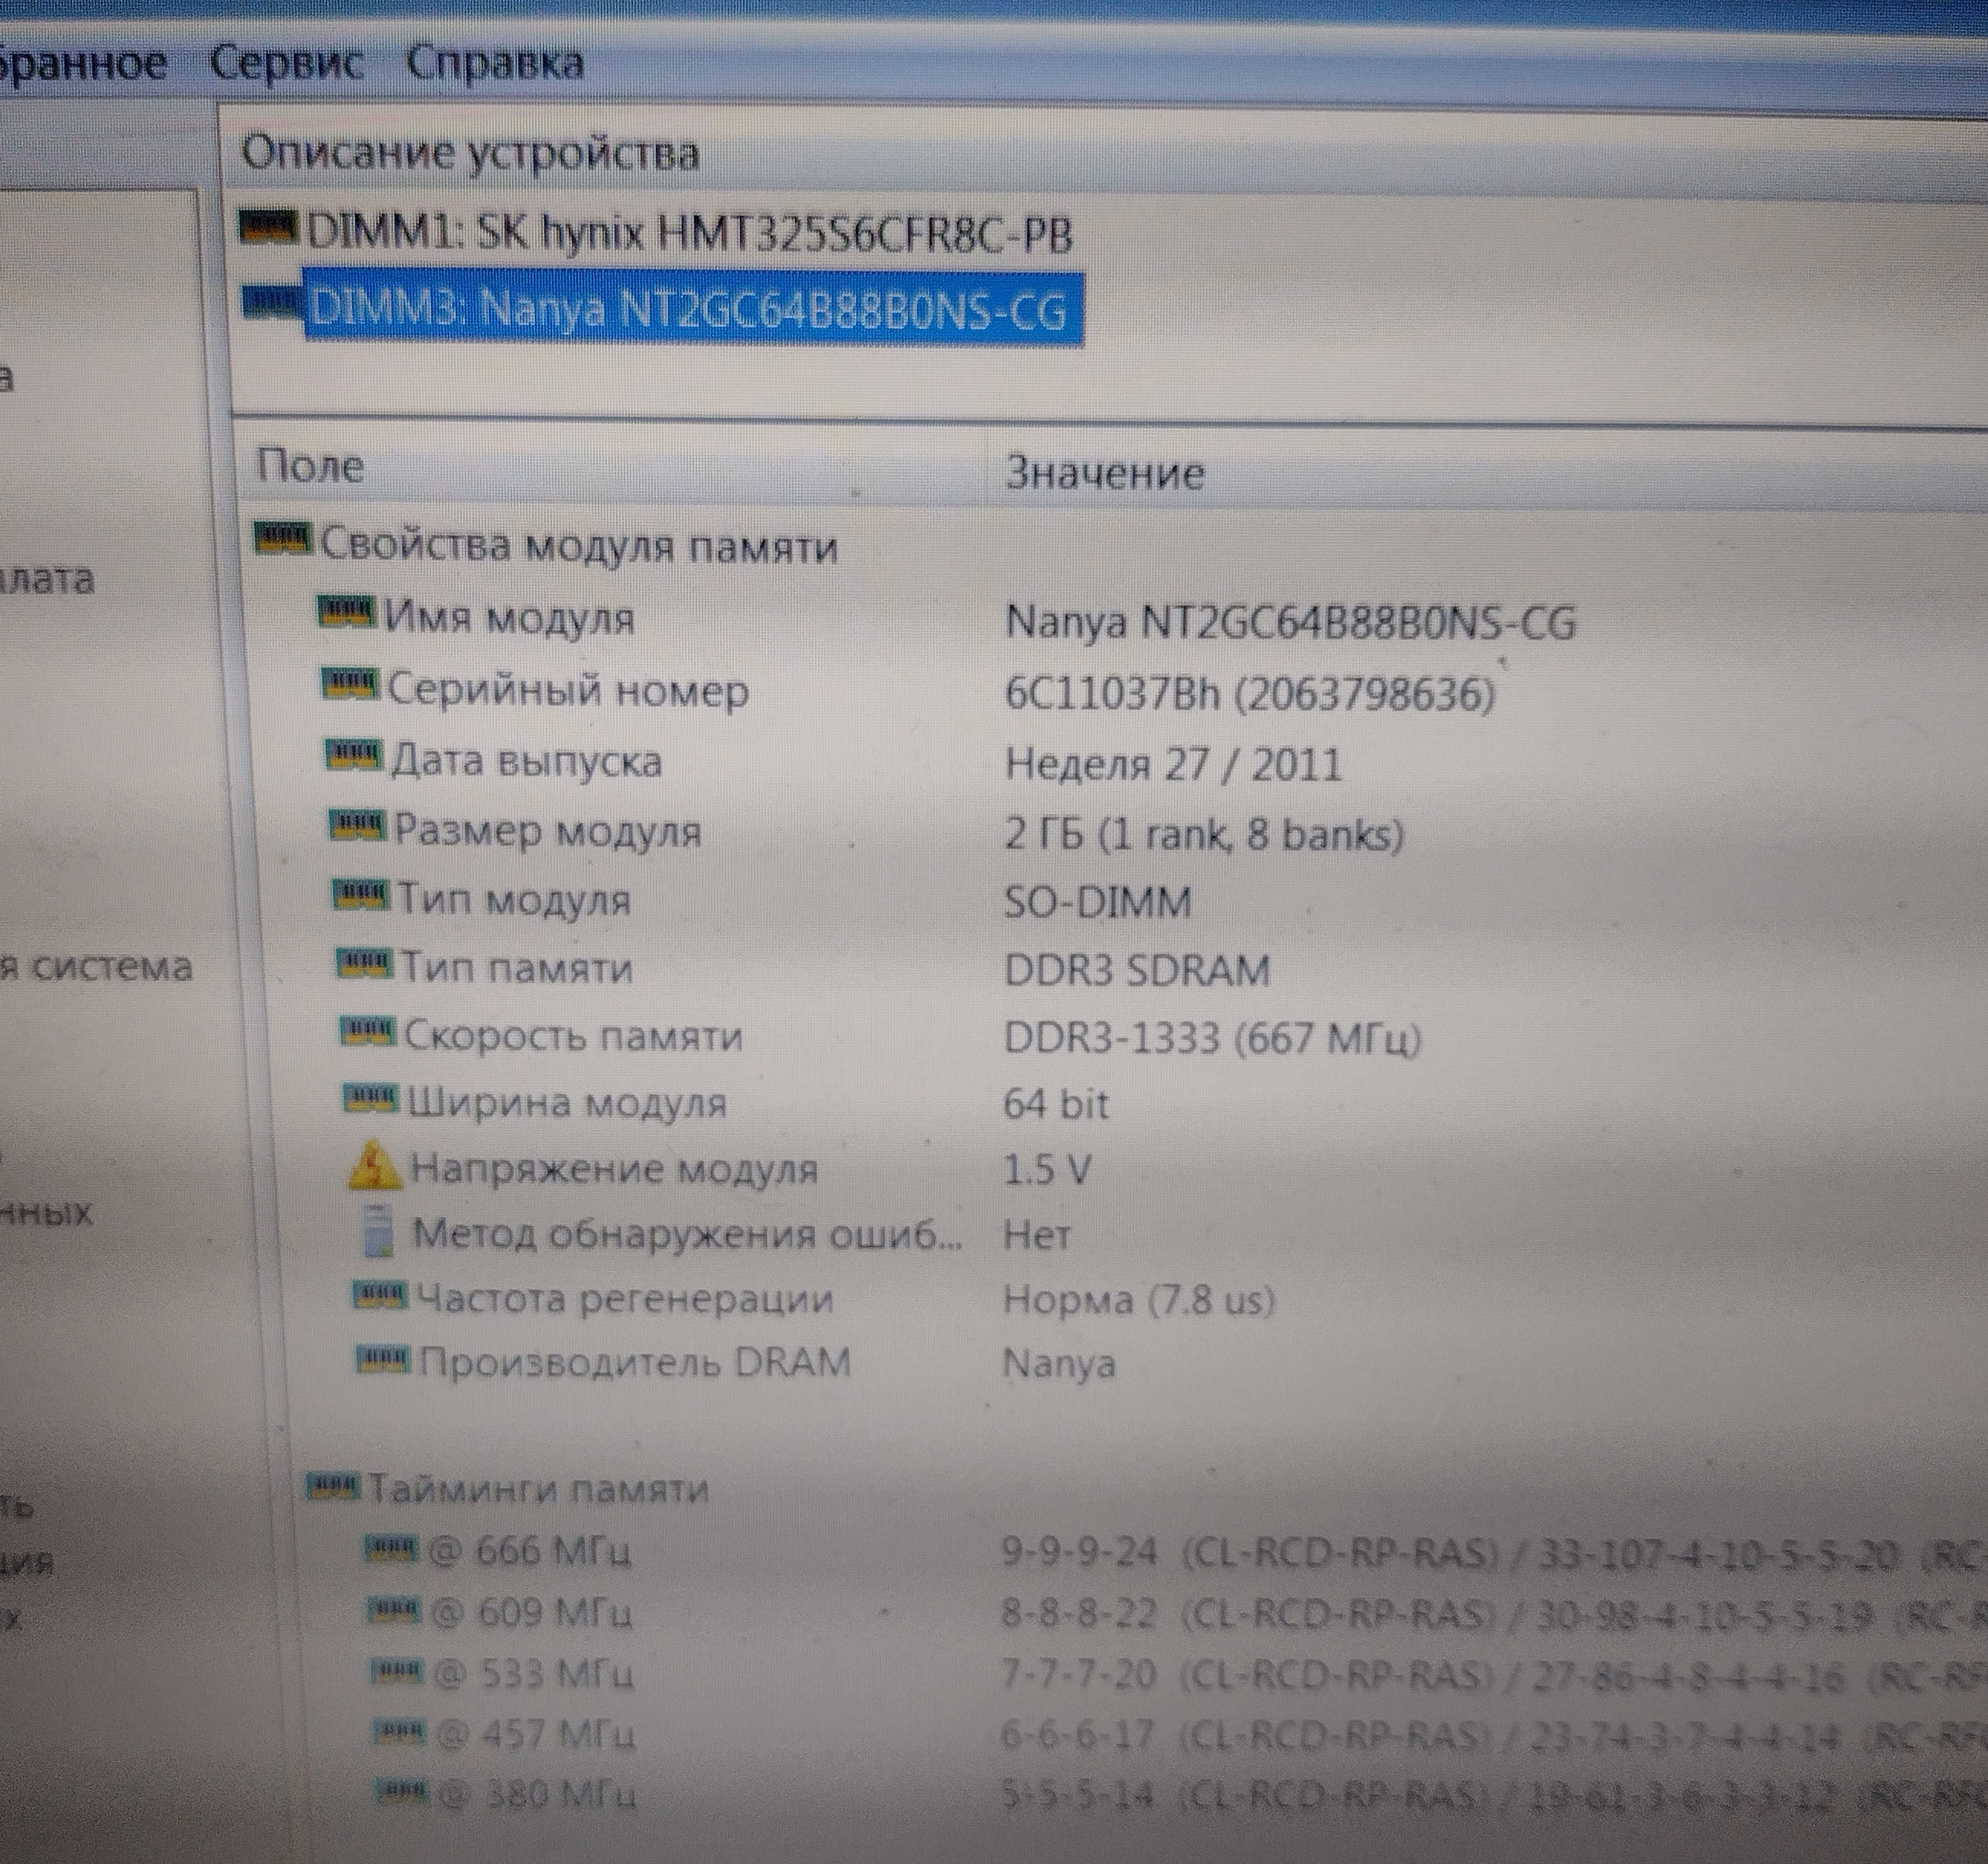Select the Скорость памяти field

[574, 1036]
